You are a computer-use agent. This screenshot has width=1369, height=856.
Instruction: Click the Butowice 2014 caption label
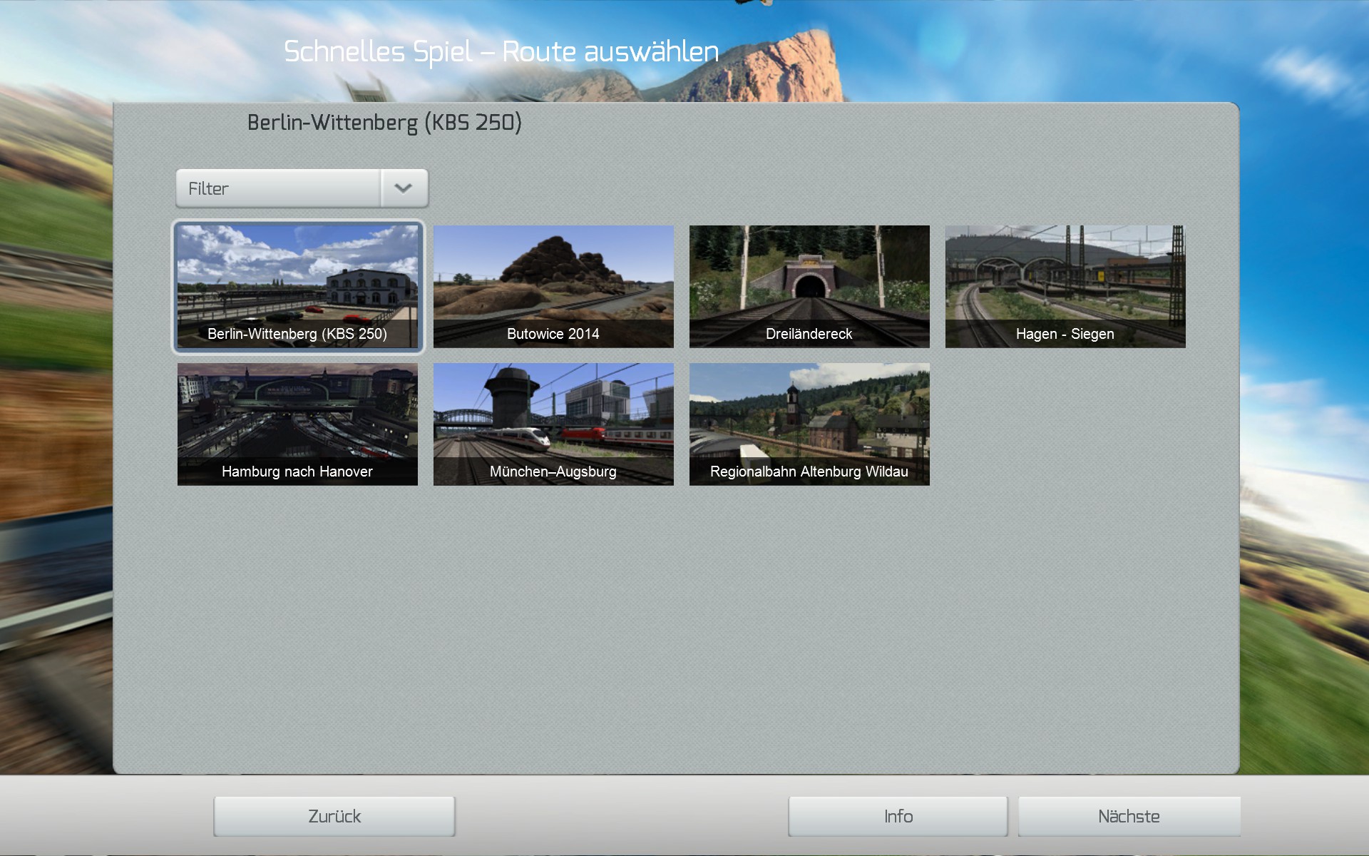(x=553, y=334)
